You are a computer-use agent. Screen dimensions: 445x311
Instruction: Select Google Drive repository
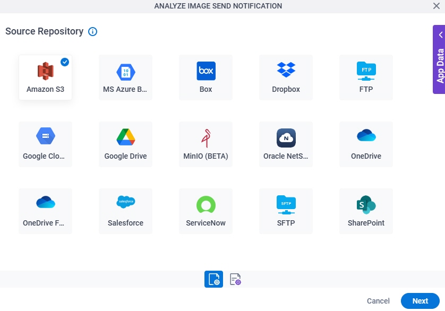click(125, 144)
